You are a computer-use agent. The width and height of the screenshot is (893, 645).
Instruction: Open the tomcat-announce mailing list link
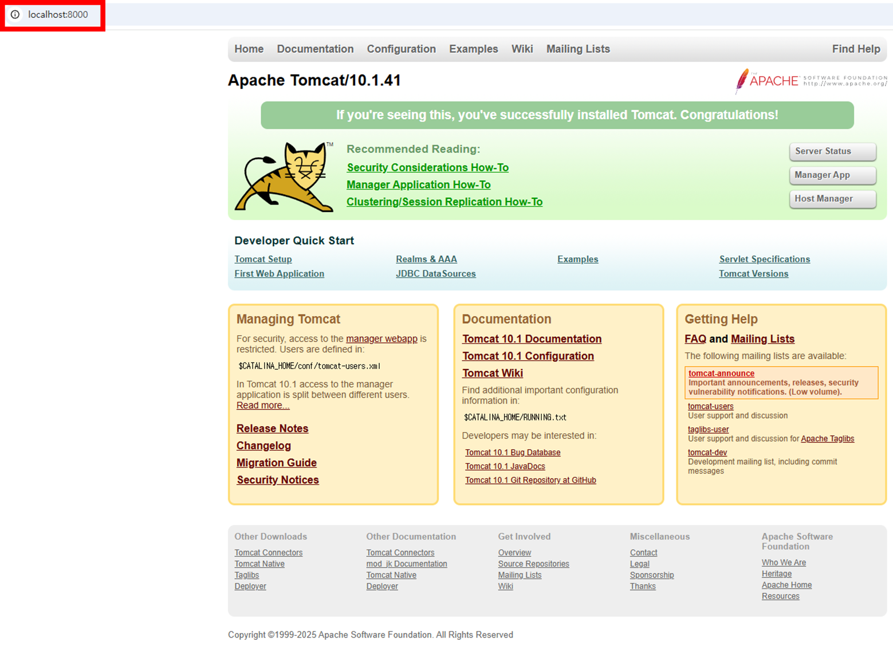[721, 373]
